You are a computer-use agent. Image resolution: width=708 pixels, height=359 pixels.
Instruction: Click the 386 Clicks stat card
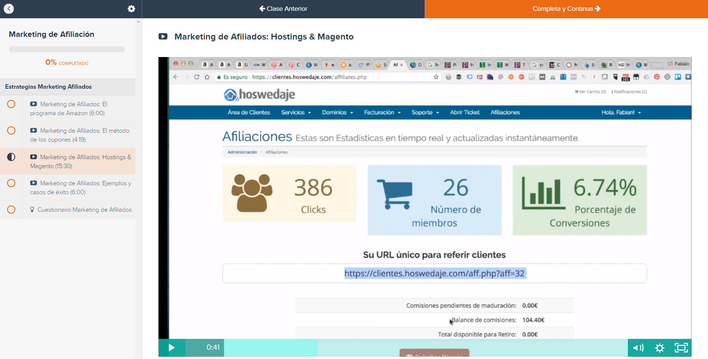pos(289,193)
